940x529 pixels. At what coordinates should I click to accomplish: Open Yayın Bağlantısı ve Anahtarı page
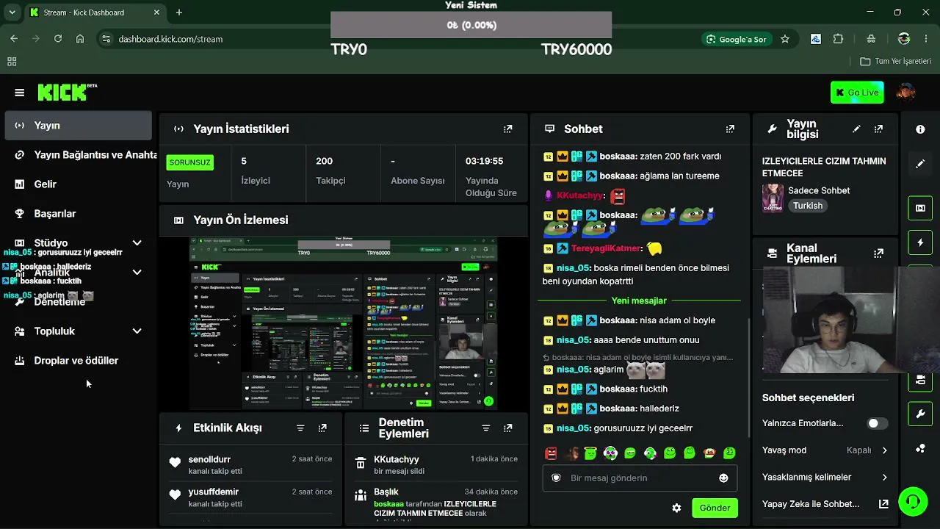click(78, 155)
